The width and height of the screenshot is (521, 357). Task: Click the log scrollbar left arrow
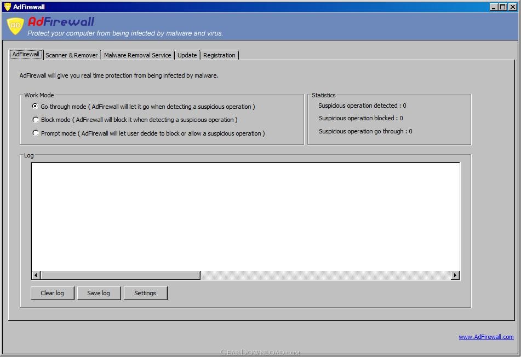click(x=36, y=276)
